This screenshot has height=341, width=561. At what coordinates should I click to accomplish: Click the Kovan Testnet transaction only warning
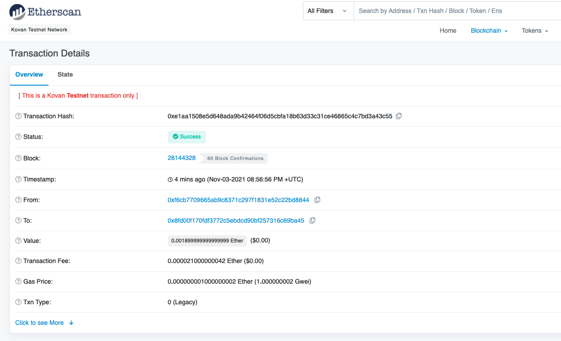(x=78, y=95)
